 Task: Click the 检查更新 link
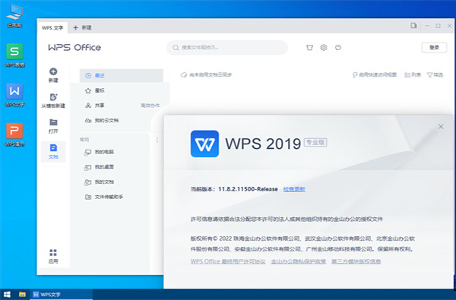[x=294, y=189]
